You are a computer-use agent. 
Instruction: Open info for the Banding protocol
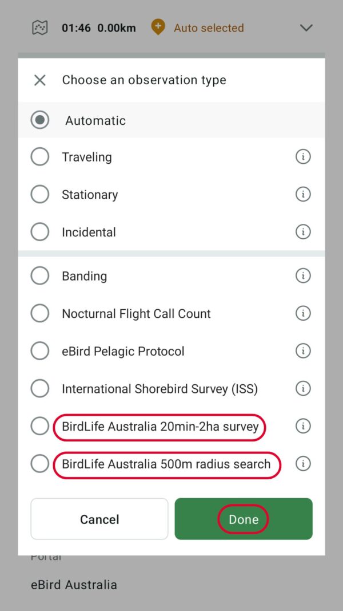click(304, 275)
